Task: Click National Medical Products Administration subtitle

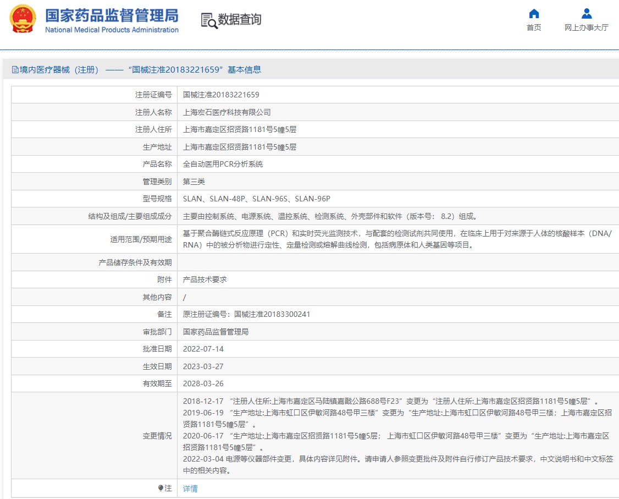Action: [x=112, y=30]
